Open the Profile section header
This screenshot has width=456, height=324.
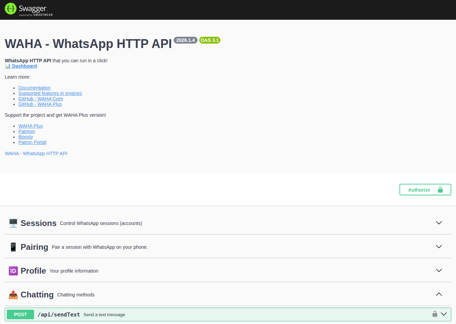[x=33, y=271]
